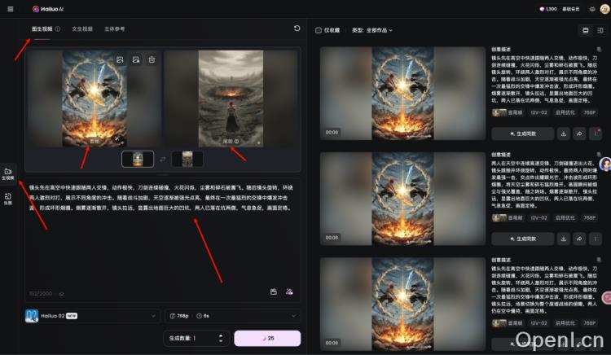Copy the first 创意描述 prompt text
Screen dimensions: 611x355
(599, 49)
